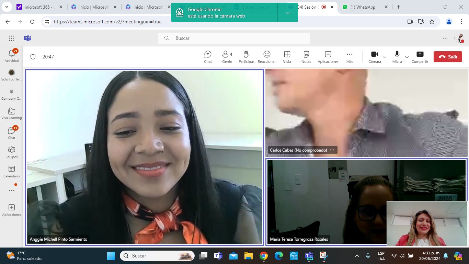469x264 pixels.
Task: Open meeting Notas
Action: point(306,57)
